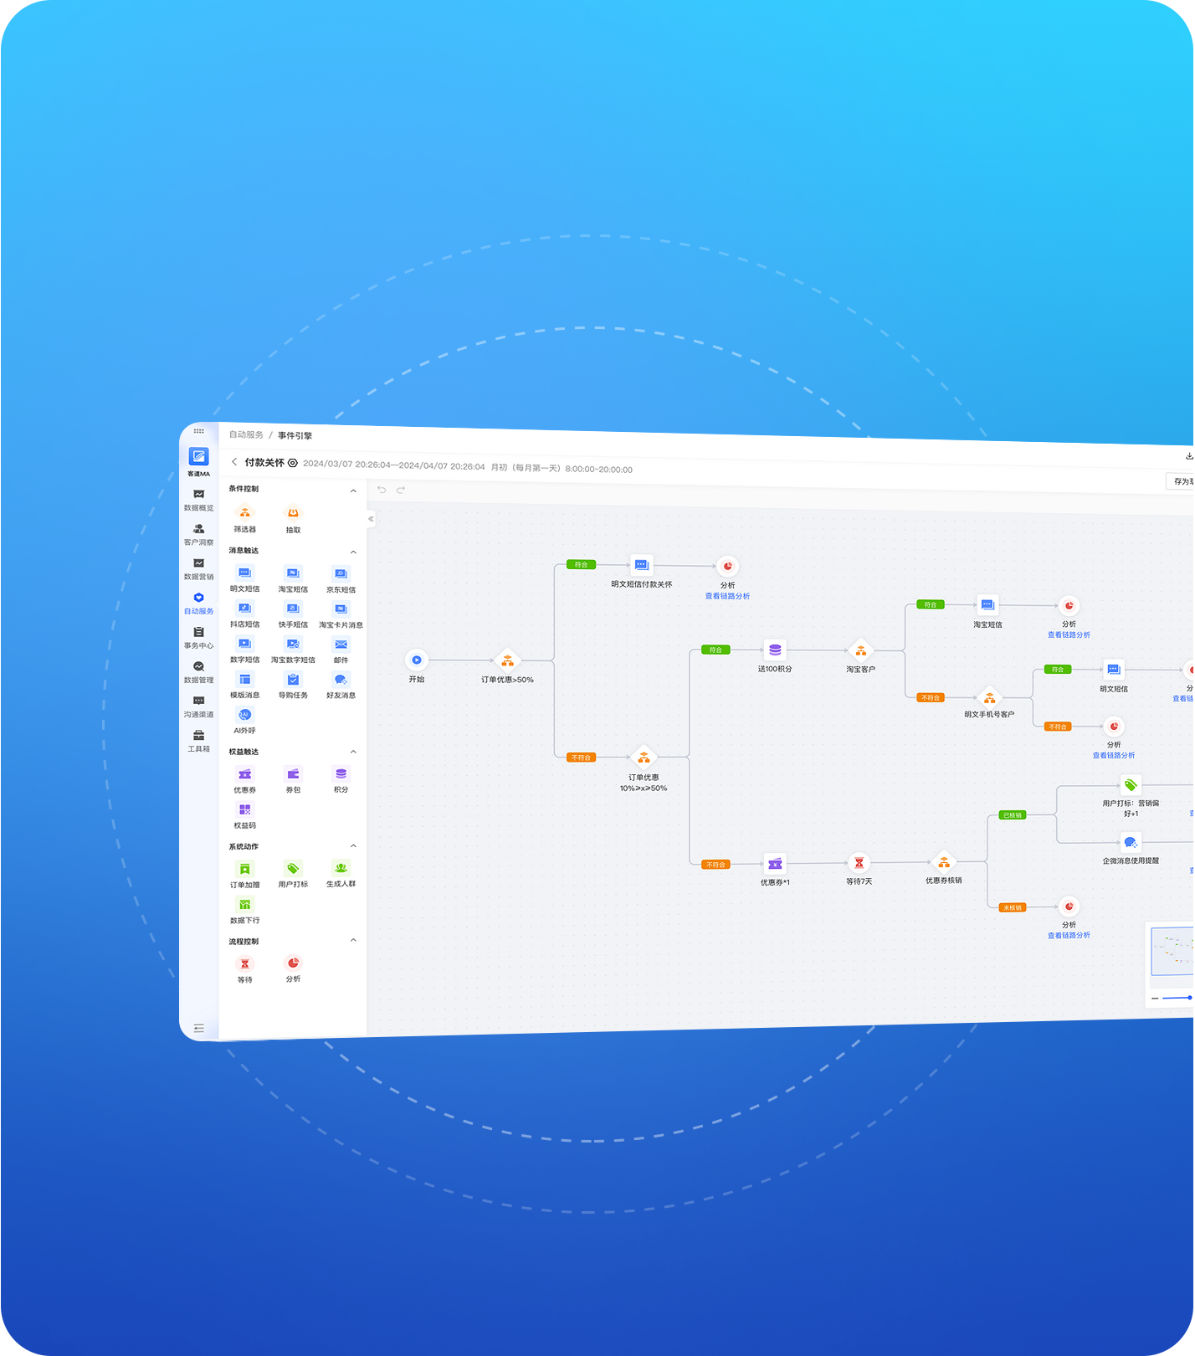Select the 淘宝数字短信 component

pos(293,650)
